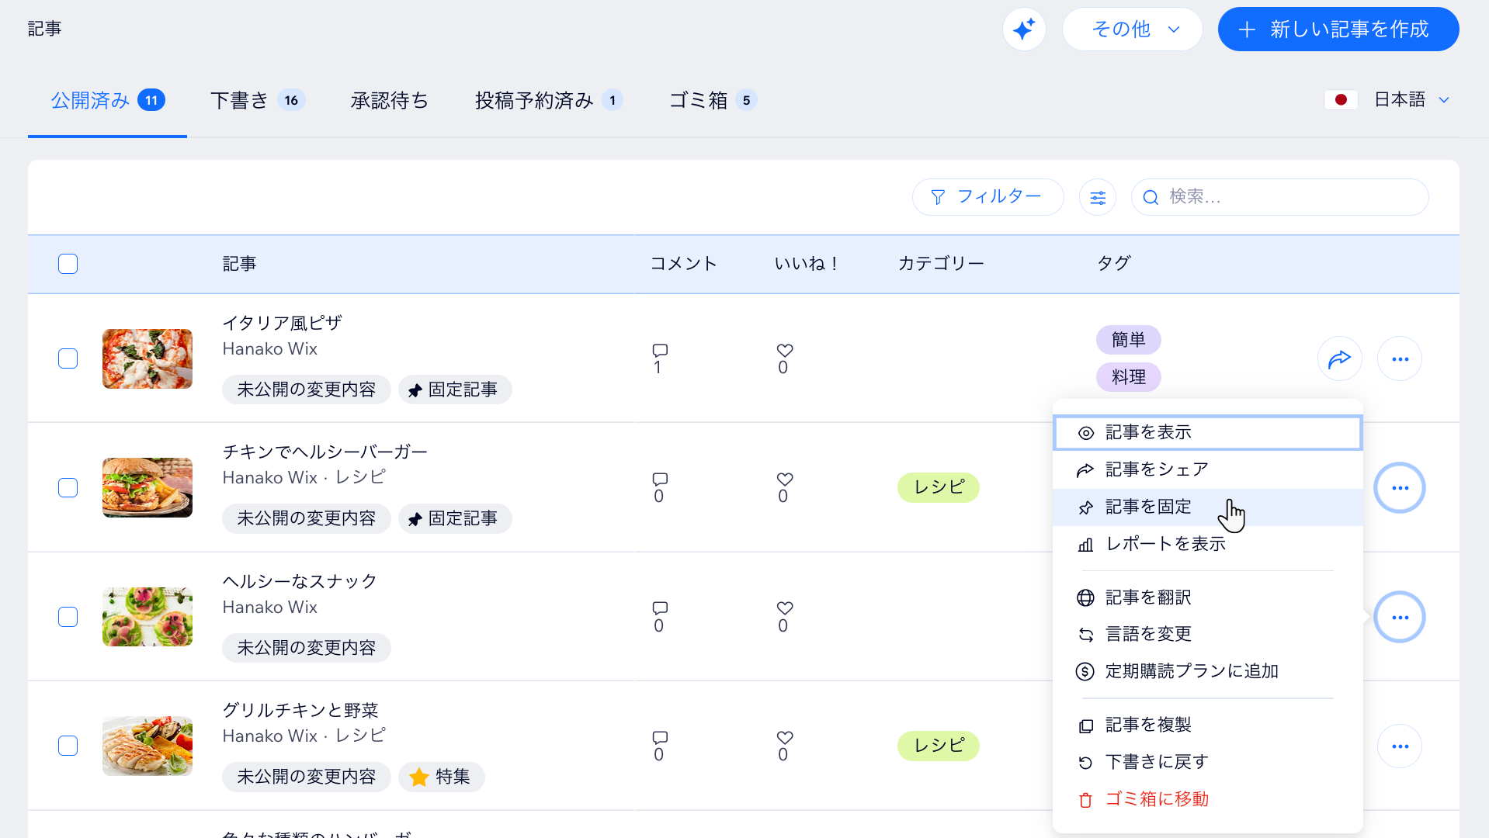Viewport: 1489px width, 838px height.
Task: Select the ヘルシーなスナック row checkbox
Action: 68,617
